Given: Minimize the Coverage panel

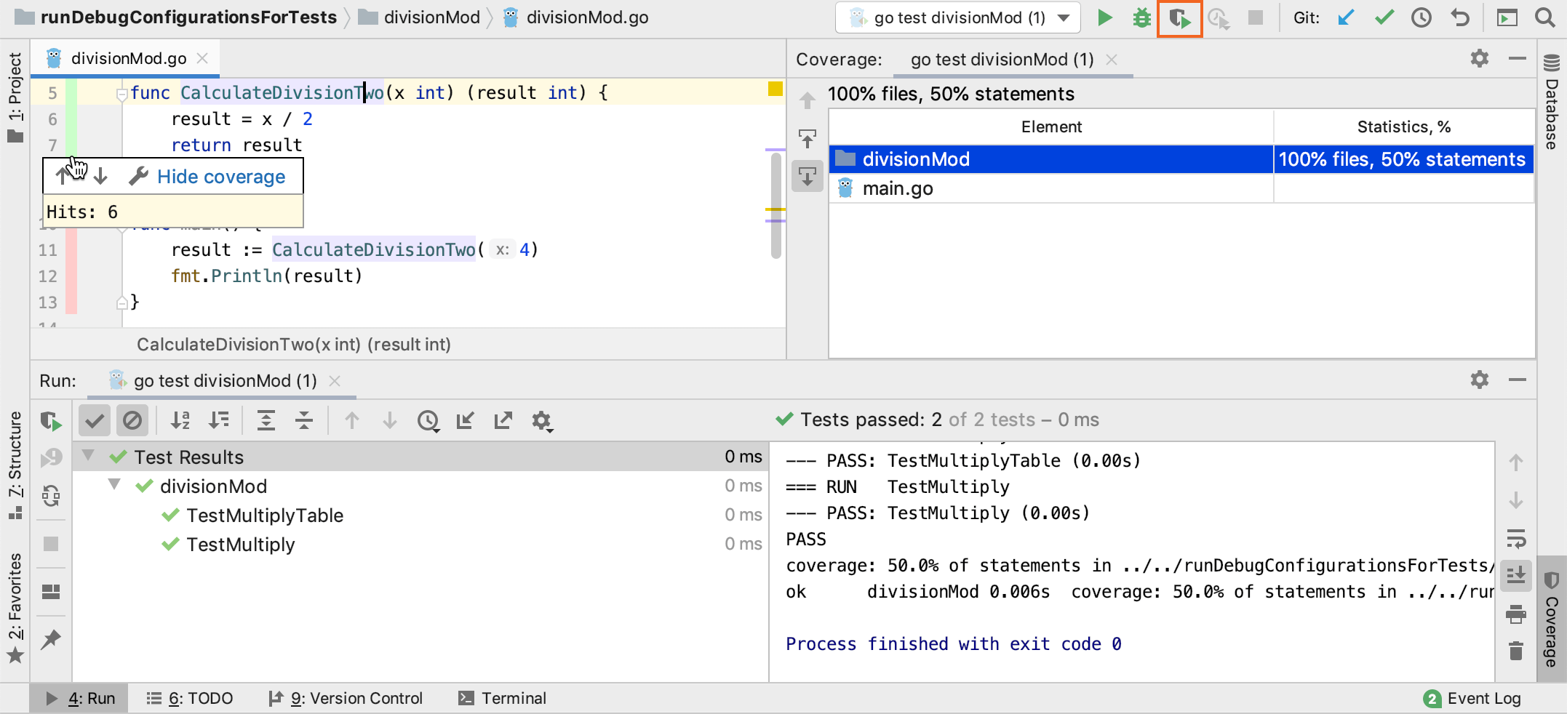Looking at the screenshot, I should (x=1518, y=58).
